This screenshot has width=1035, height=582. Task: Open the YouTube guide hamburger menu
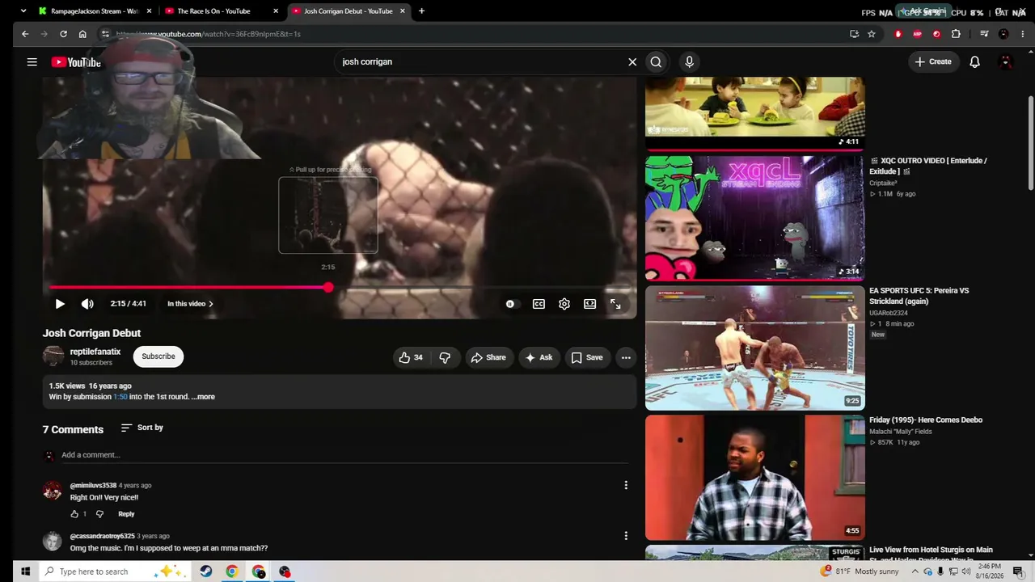pyautogui.click(x=32, y=61)
